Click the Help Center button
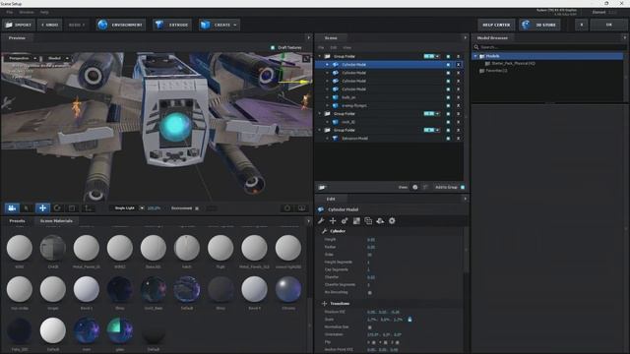The image size is (630, 354). pyautogui.click(x=496, y=25)
